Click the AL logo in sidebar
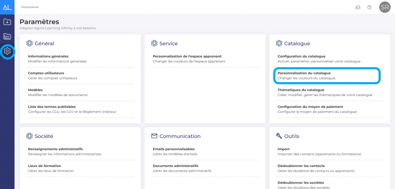 7,7
